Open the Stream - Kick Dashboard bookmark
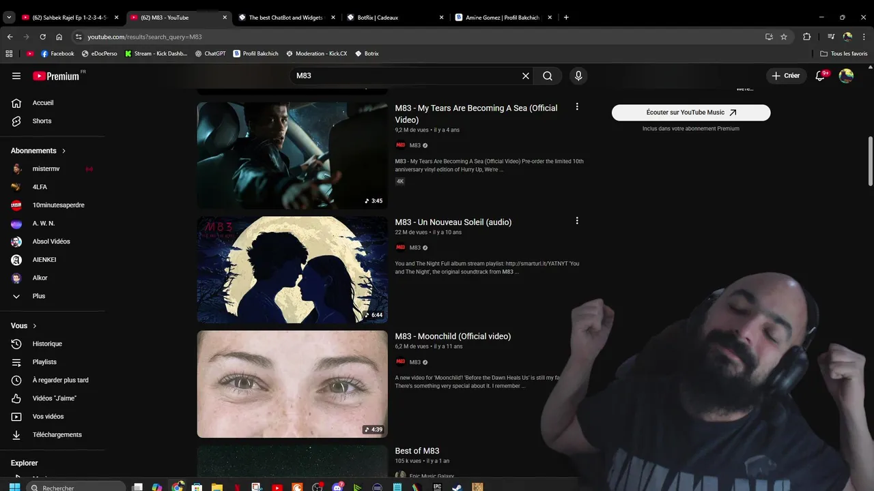The height and width of the screenshot is (491, 874). pyautogui.click(x=156, y=53)
